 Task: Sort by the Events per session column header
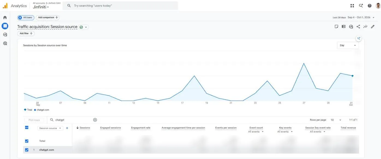pyautogui.click(x=226, y=128)
